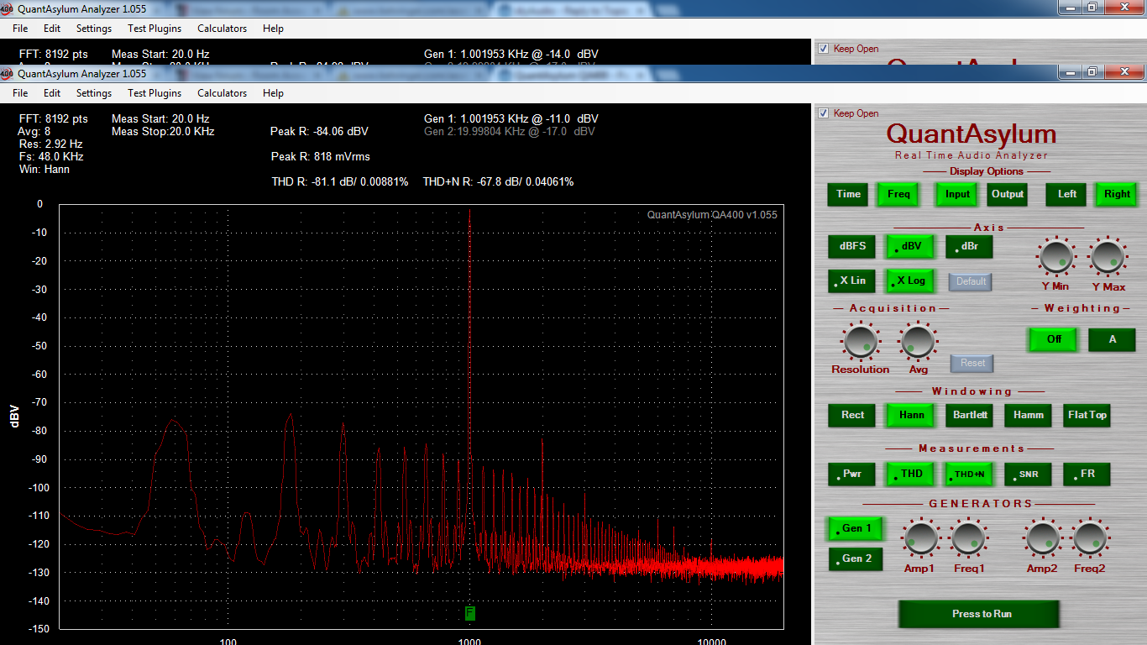Switch axis units to dBr

pos(969,247)
